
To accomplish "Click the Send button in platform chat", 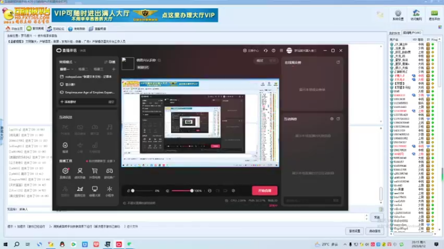I will [x=377, y=217].
